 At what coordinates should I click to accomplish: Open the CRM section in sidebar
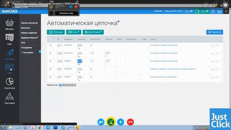click(x=10, y=69)
